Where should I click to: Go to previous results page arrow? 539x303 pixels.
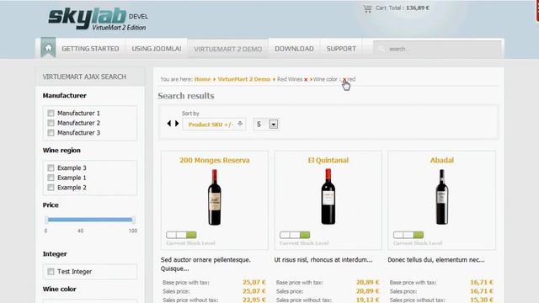pos(168,124)
